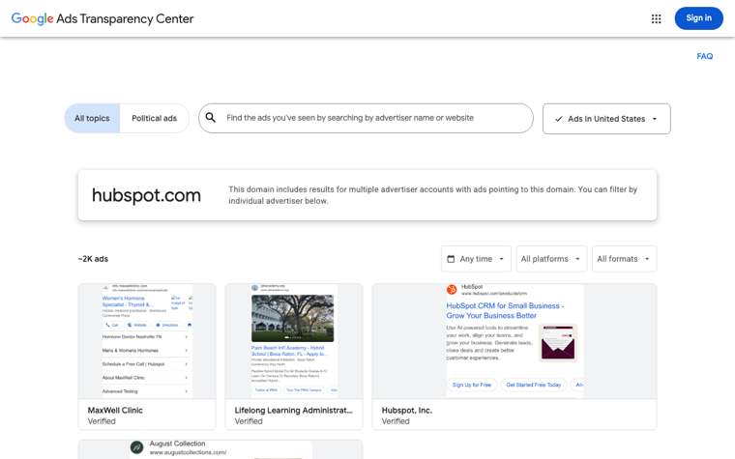Click Verified under MaxWell Clinic
Image resolution: width=735 pixels, height=459 pixels.
(102, 421)
